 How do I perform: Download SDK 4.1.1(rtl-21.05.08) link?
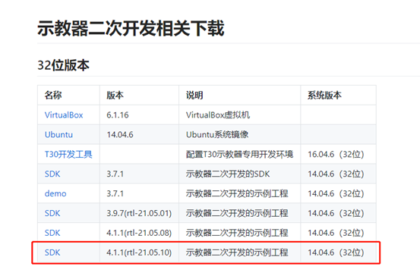(52, 233)
